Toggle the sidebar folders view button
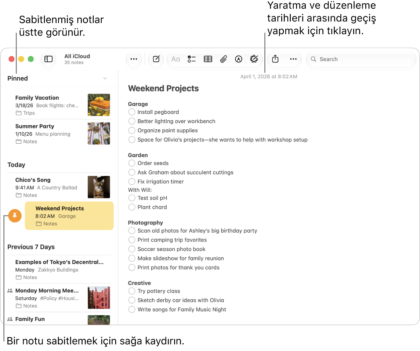Viewport: 420px width, 351px height. (x=48, y=59)
